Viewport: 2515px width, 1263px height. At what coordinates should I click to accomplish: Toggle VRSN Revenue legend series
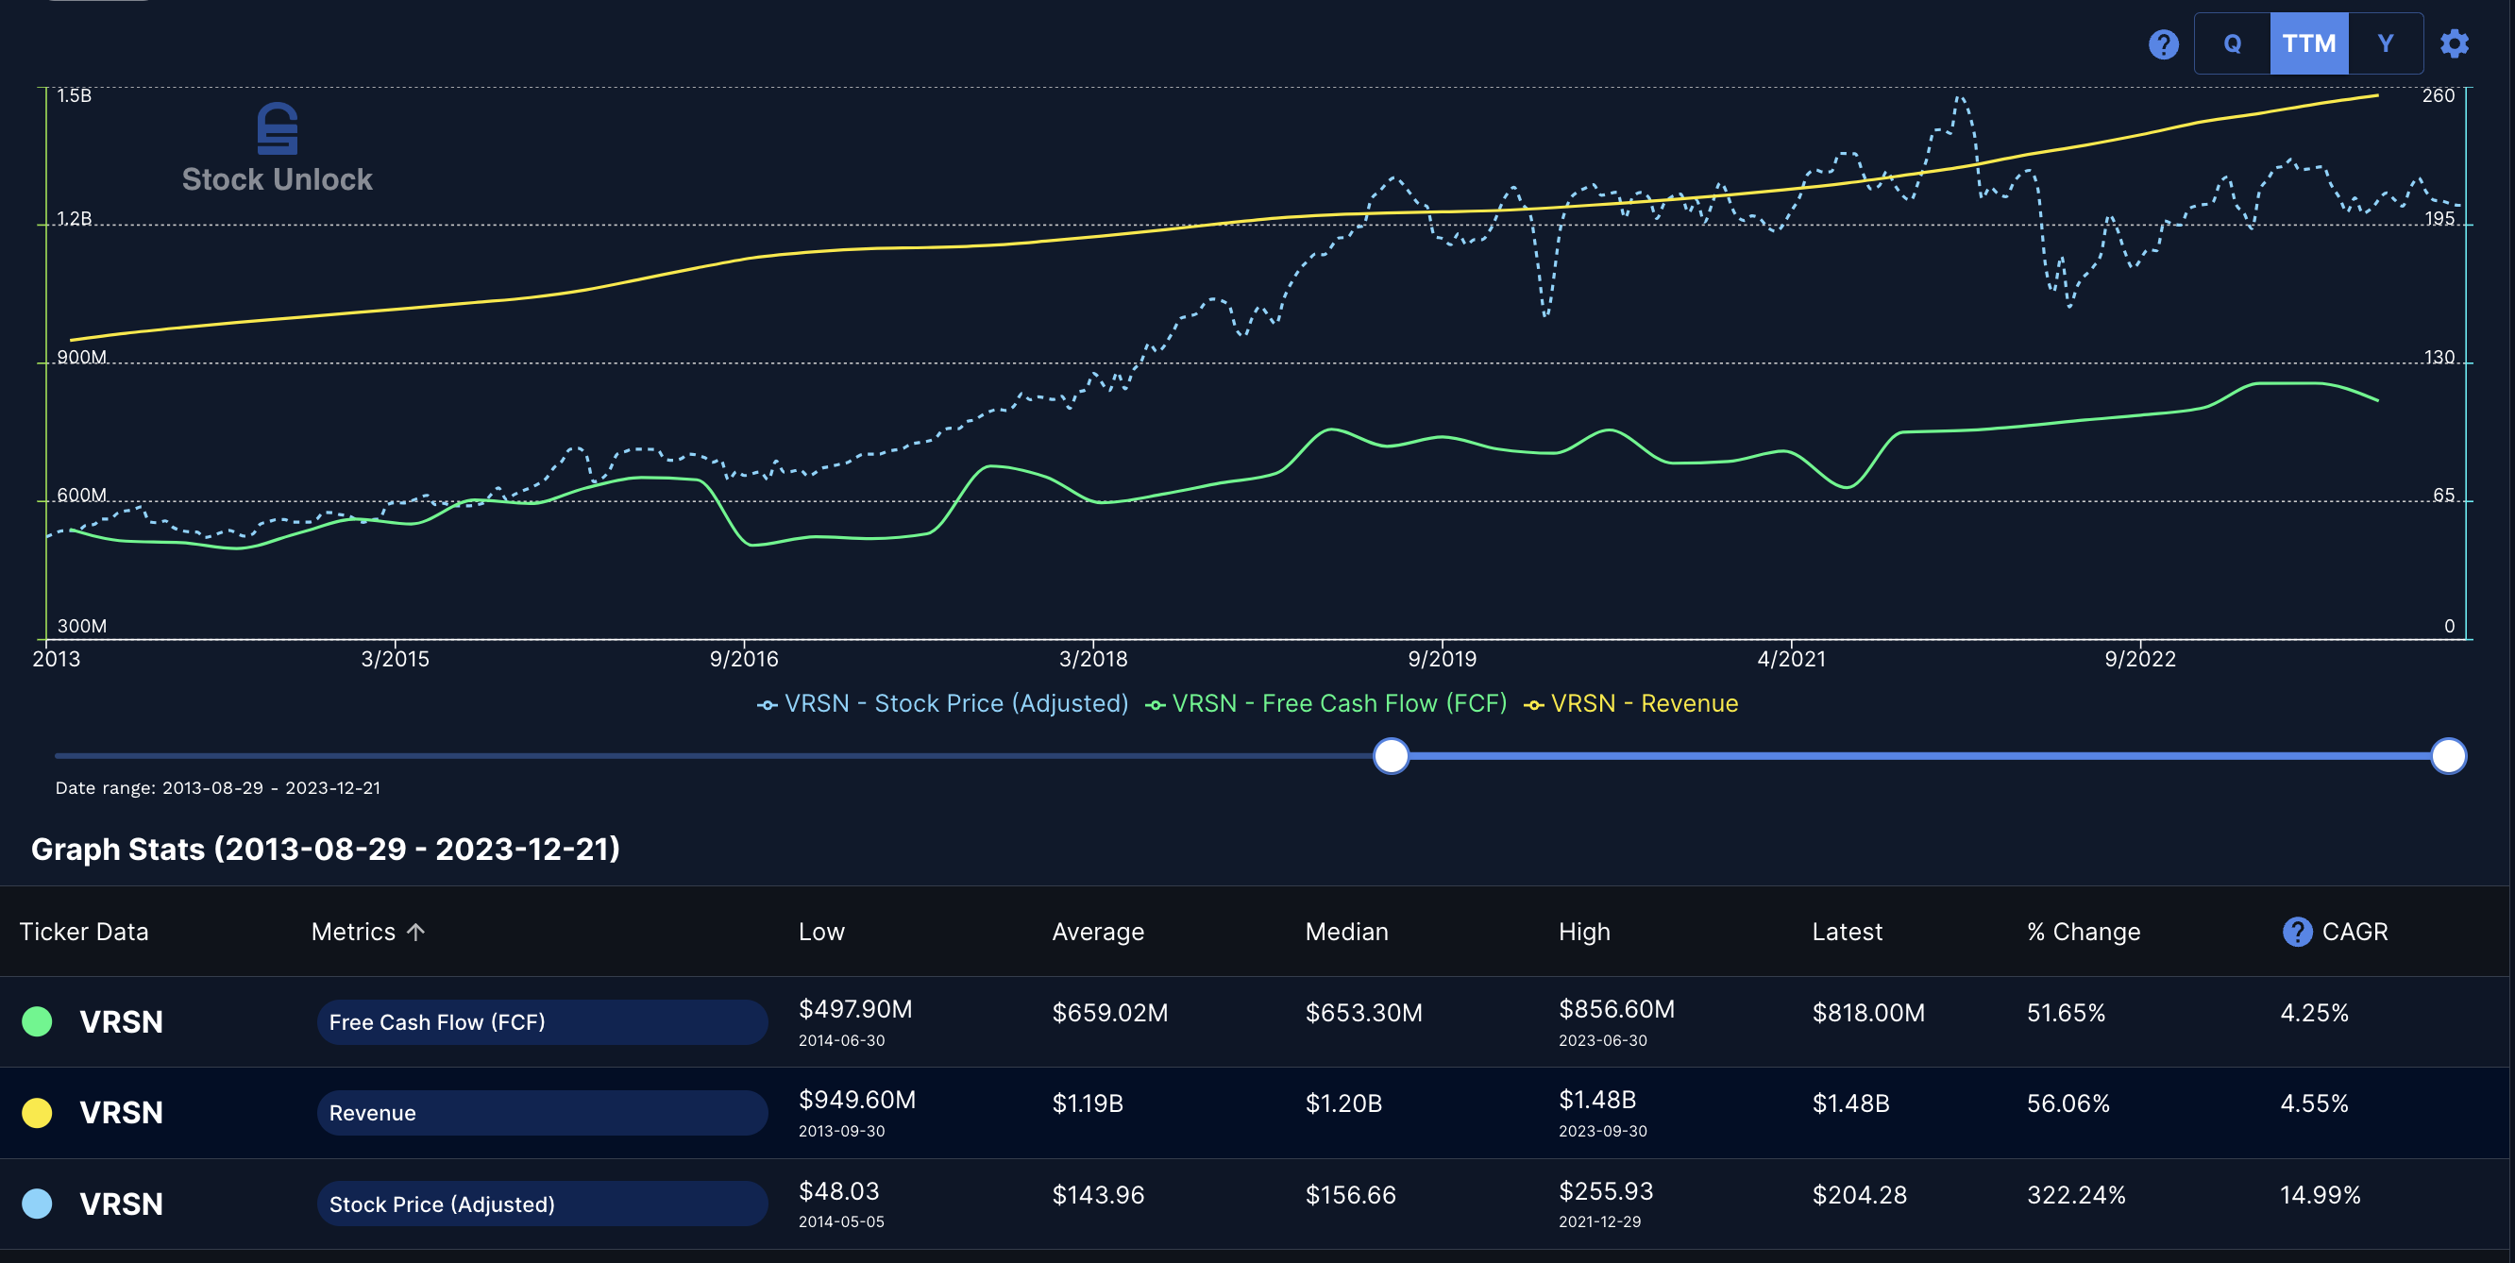tap(1631, 704)
